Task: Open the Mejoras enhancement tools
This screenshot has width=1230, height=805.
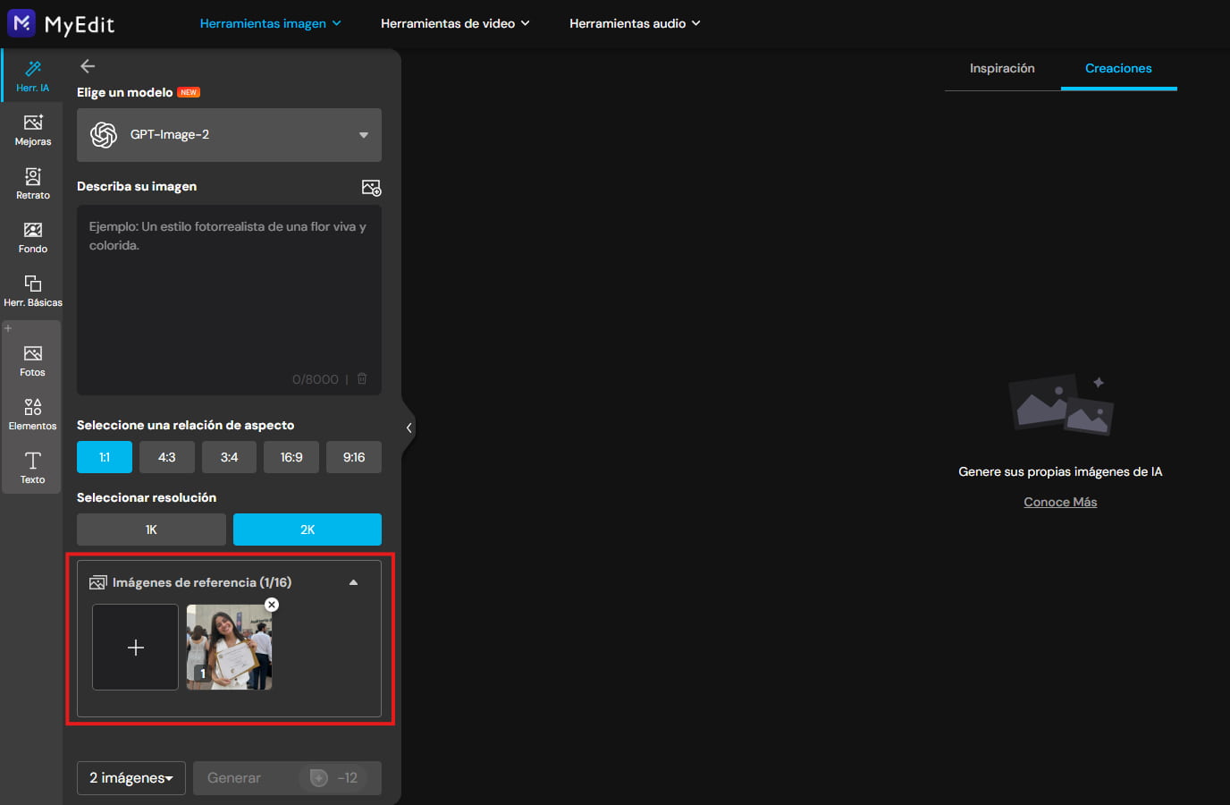Action: pos(33,130)
